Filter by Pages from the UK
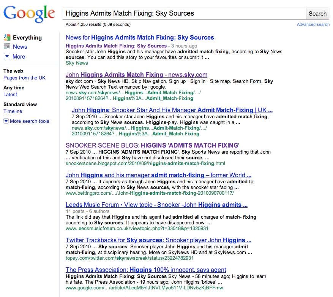 24,78
